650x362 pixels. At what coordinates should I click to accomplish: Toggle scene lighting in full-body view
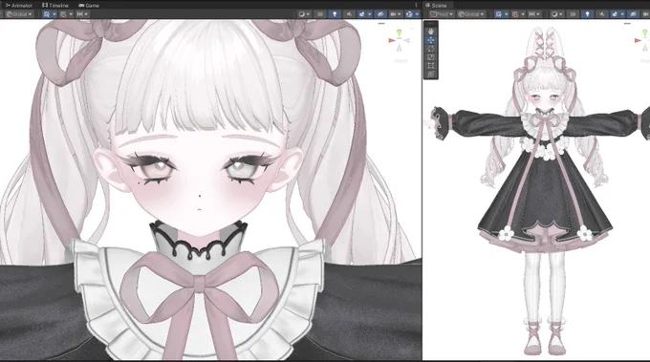tap(588, 14)
